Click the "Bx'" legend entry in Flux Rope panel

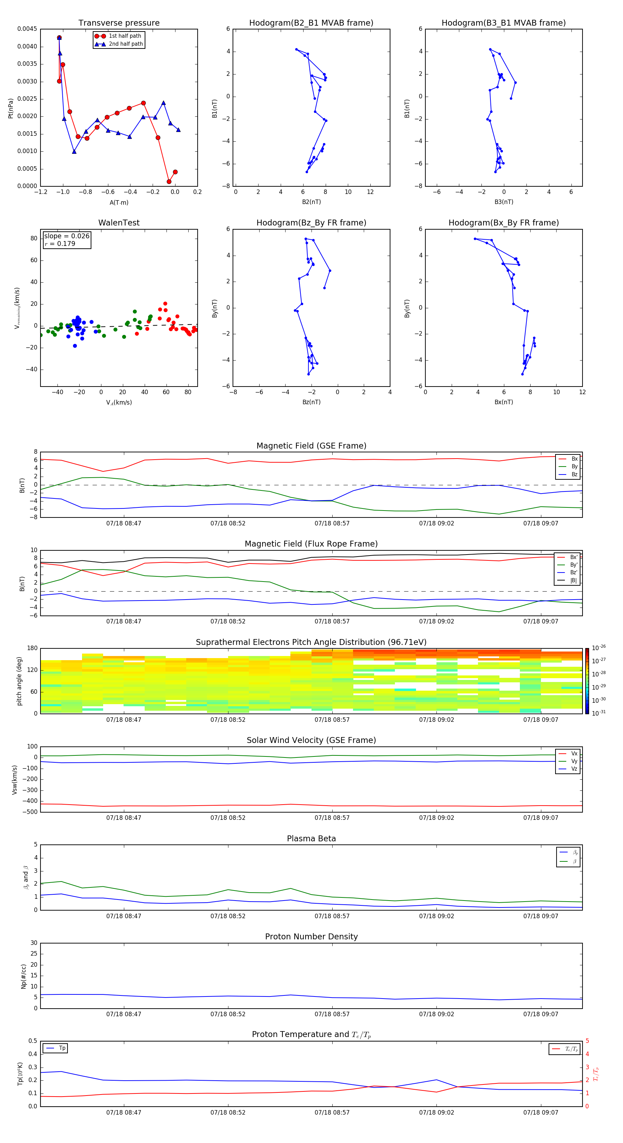568,557
